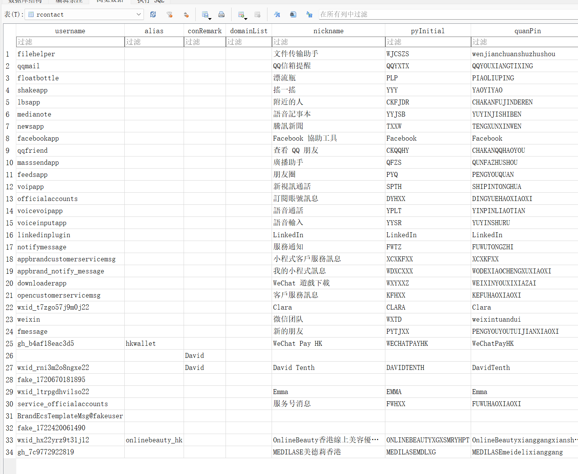578x474 pixels.
Task: Sort by the nickname column header
Action: pos(328,31)
